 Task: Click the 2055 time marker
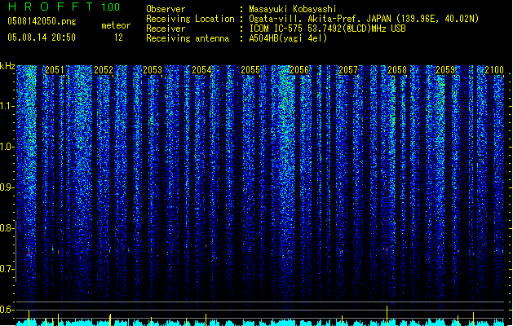click(250, 69)
